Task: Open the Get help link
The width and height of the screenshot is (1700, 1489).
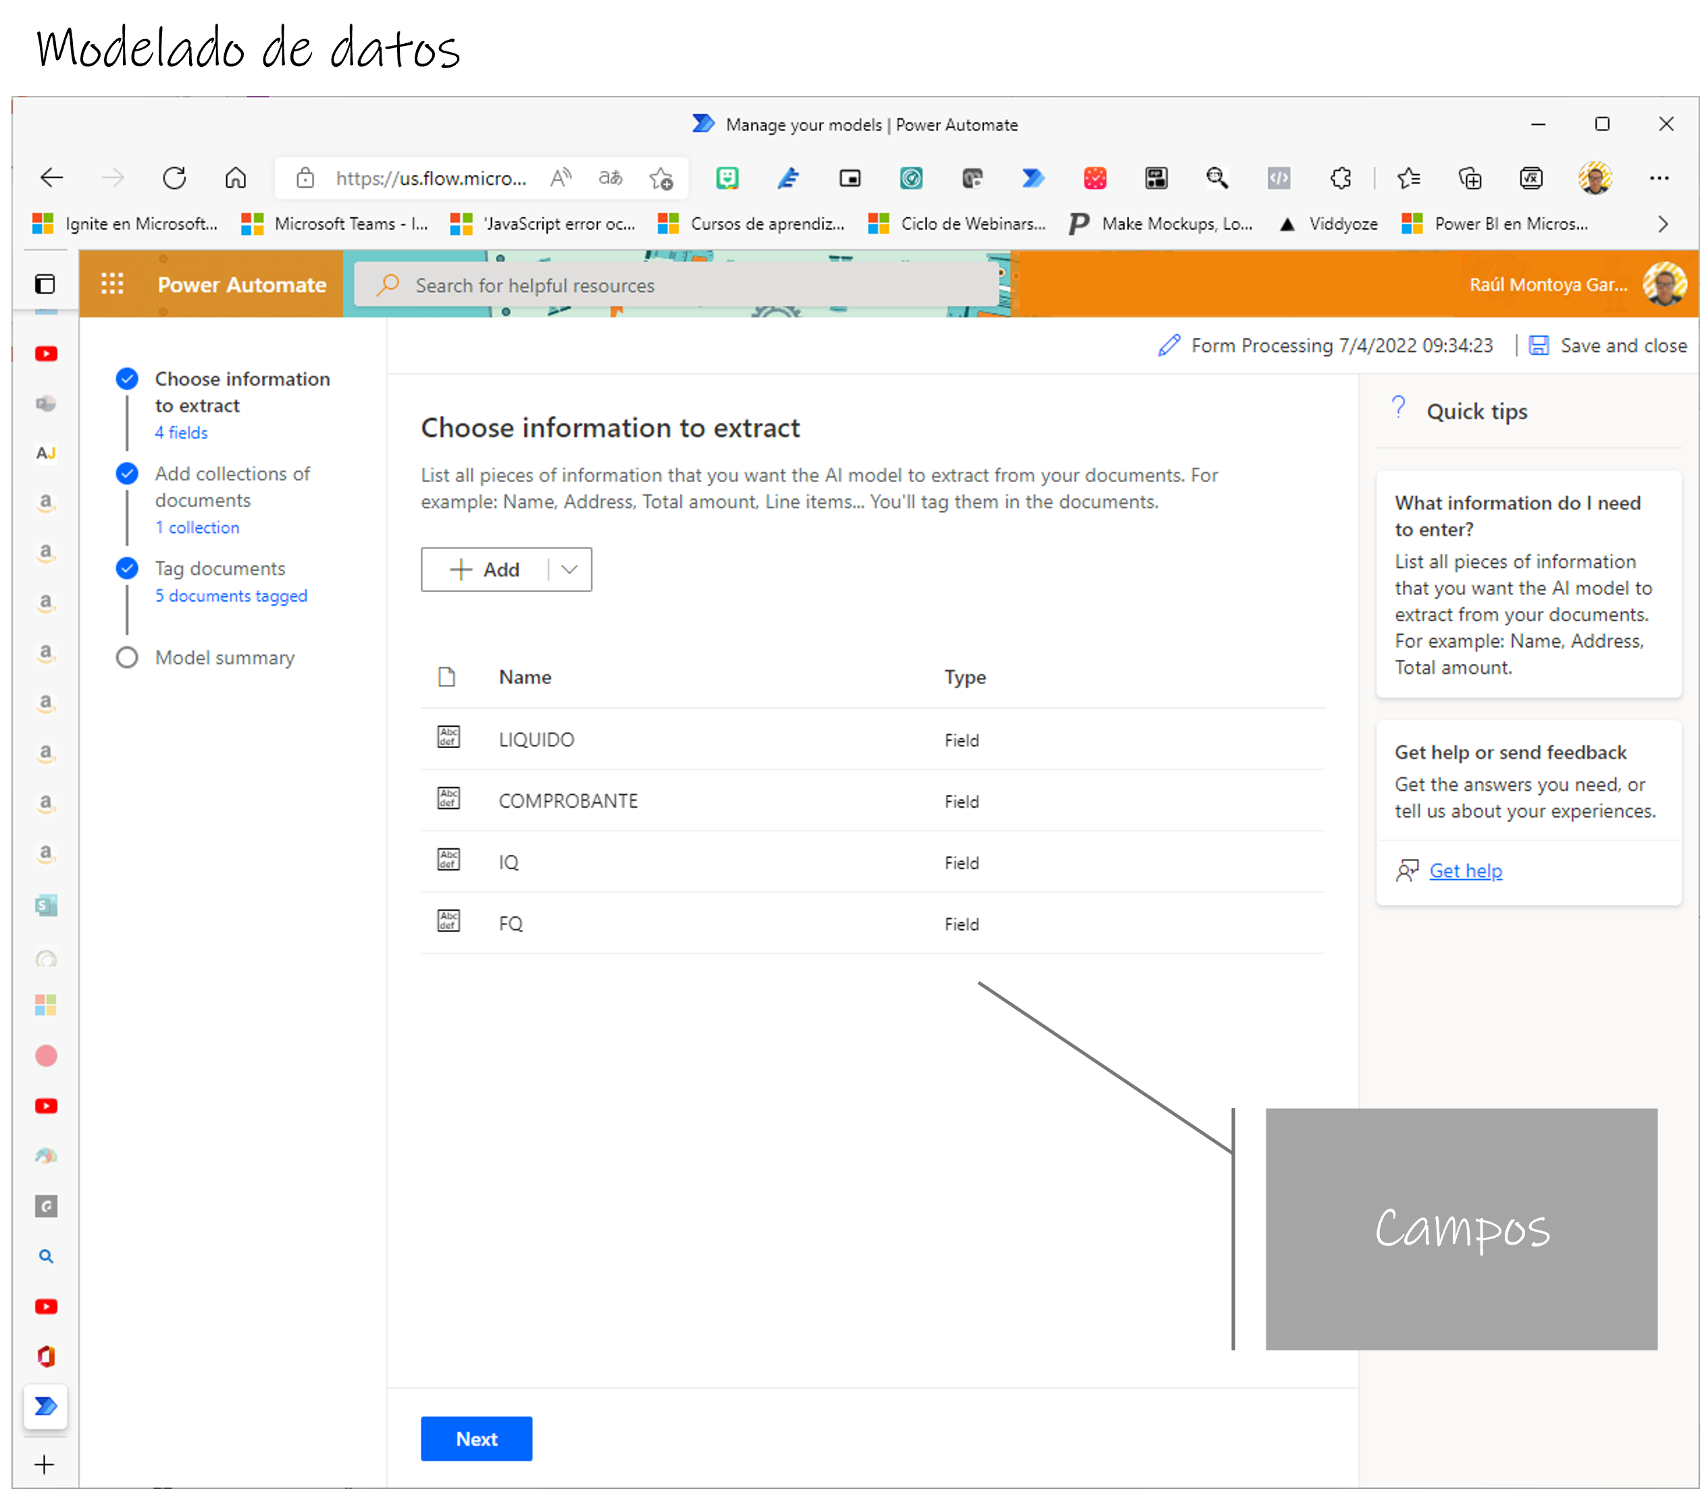Action: [1465, 871]
